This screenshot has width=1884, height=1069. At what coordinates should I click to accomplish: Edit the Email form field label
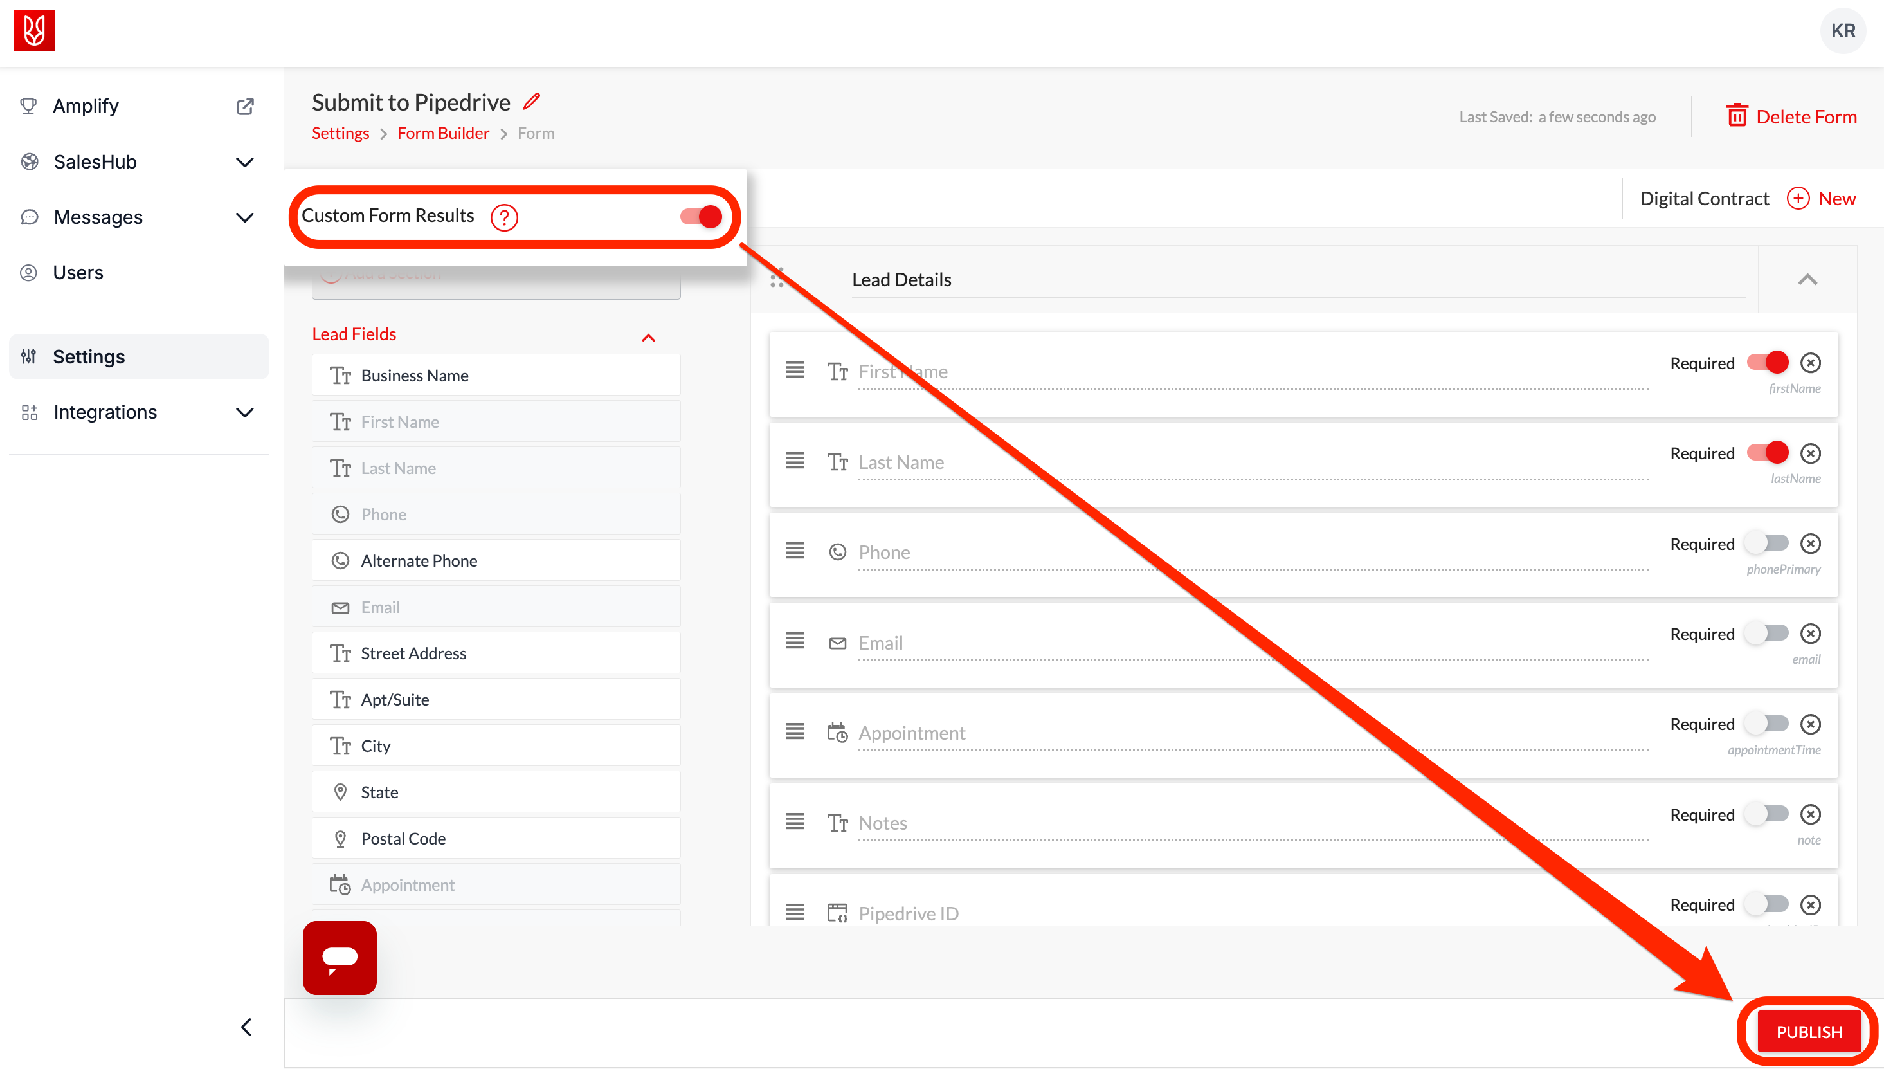1253,643
